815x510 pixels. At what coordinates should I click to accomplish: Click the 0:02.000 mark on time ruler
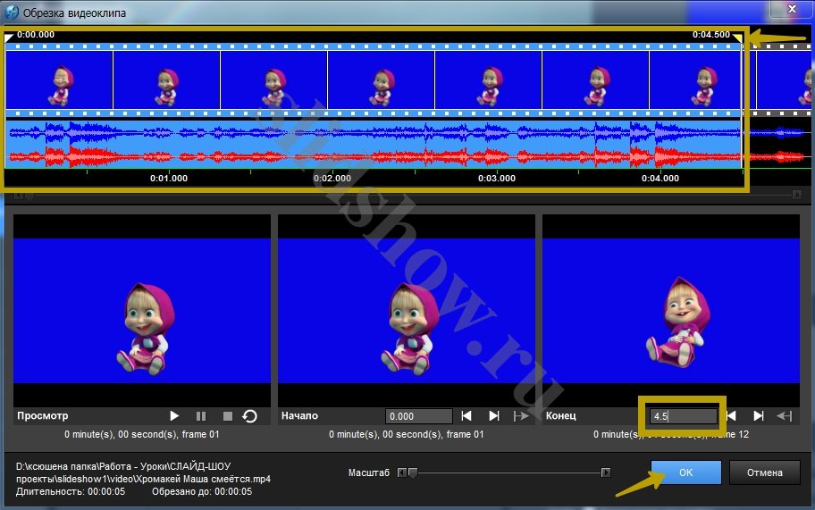pos(332,178)
